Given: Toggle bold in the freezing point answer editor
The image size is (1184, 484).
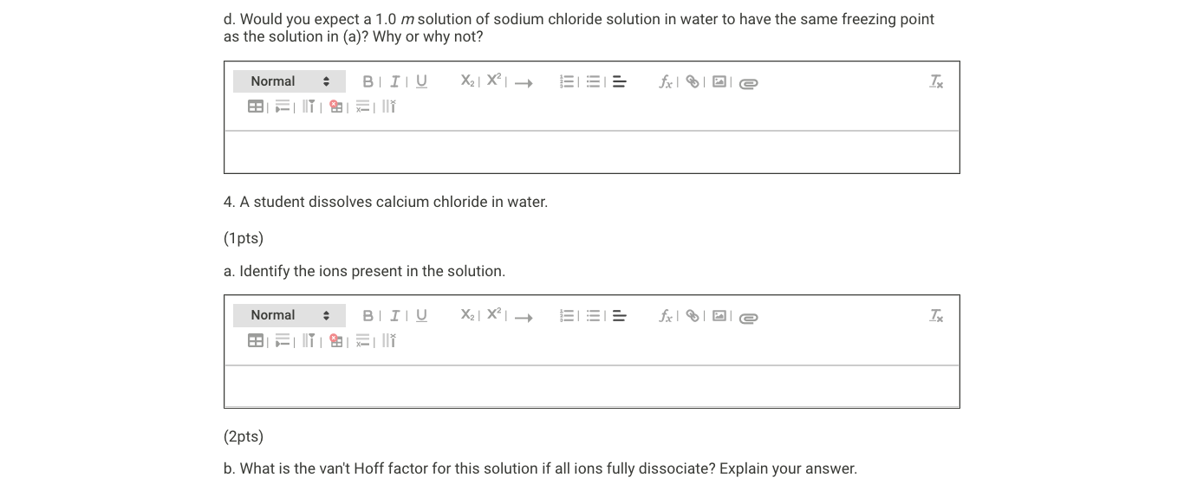Looking at the screenshot, I should tap(368, 81).
